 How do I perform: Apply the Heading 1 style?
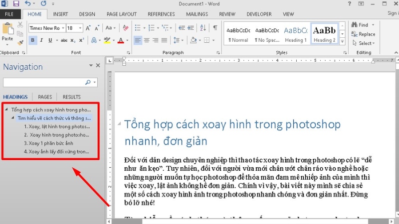(296, 34)
